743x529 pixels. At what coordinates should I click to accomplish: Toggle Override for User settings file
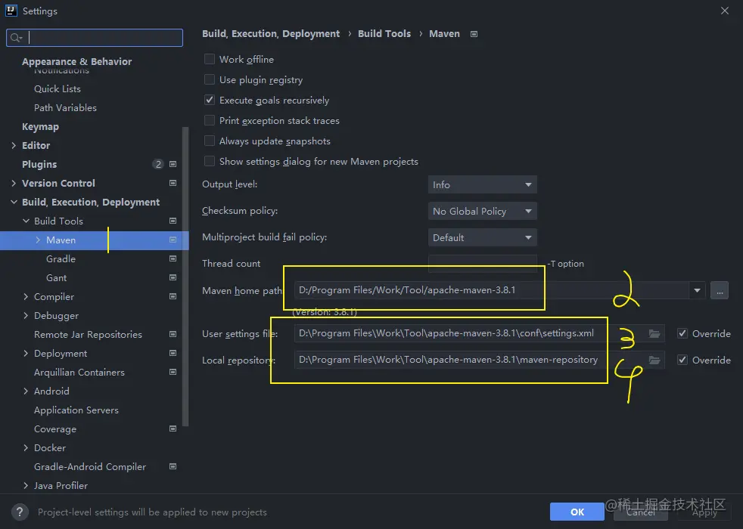click(682, 333)
